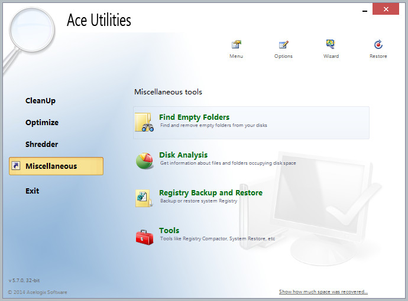Click the folder with binoculars icon

144,122
